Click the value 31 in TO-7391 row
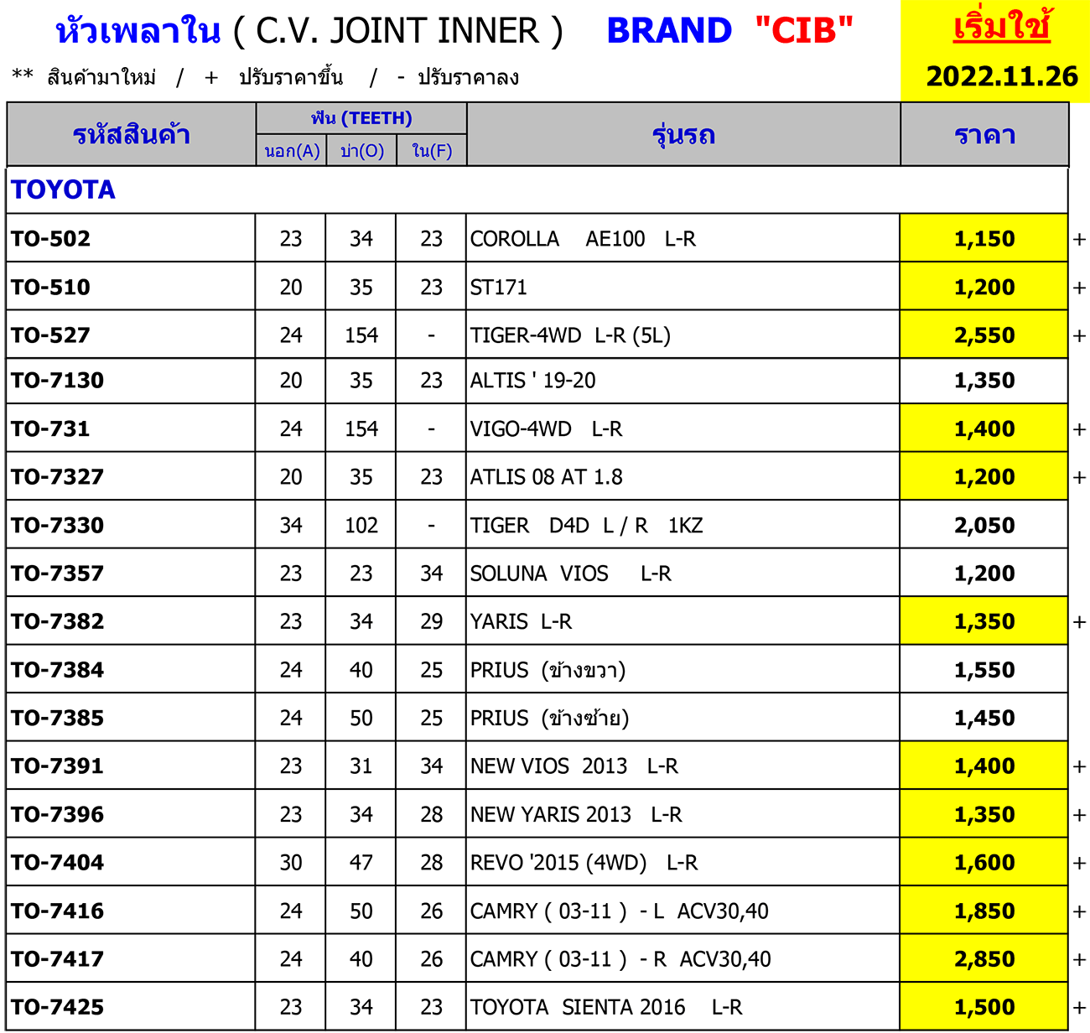Viewport: 1090px width, 1033px height. point(361,766)
